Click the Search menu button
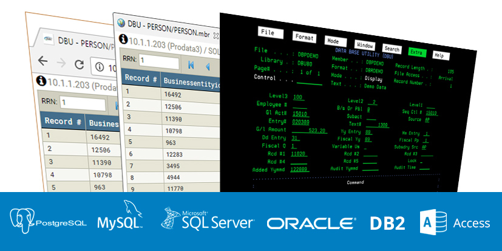 click(392, 49)
